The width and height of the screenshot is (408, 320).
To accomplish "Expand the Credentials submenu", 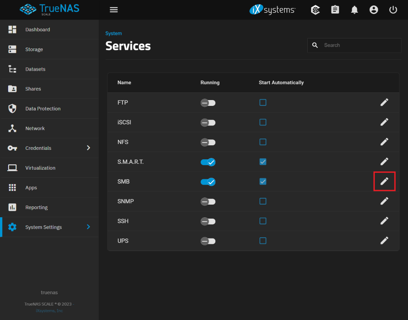I will (x=88, y=148).
